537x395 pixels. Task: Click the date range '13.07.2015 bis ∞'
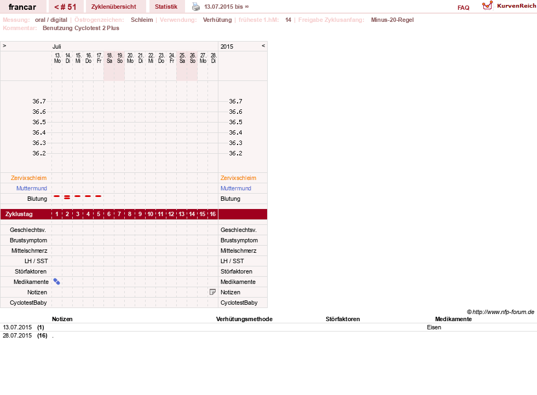(227, 7)
